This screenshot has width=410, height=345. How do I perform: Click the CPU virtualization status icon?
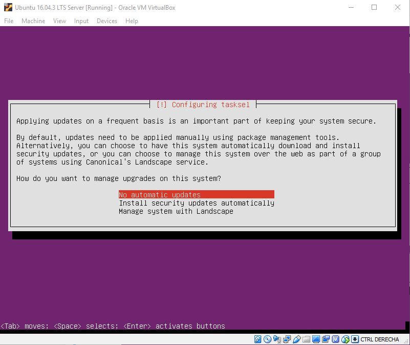[336, 339]
